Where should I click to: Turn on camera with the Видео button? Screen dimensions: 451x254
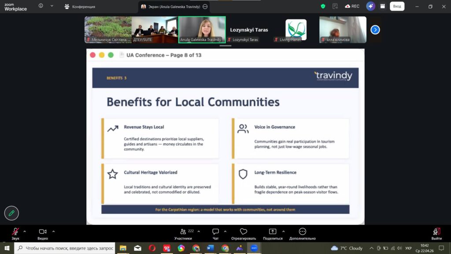tap(43, 232)
